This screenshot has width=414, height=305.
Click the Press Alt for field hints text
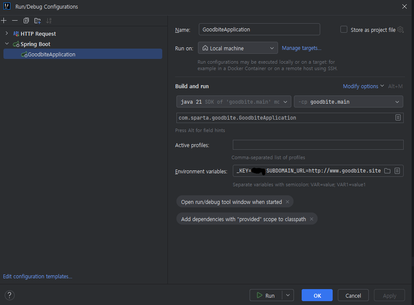tap(200, 130)
